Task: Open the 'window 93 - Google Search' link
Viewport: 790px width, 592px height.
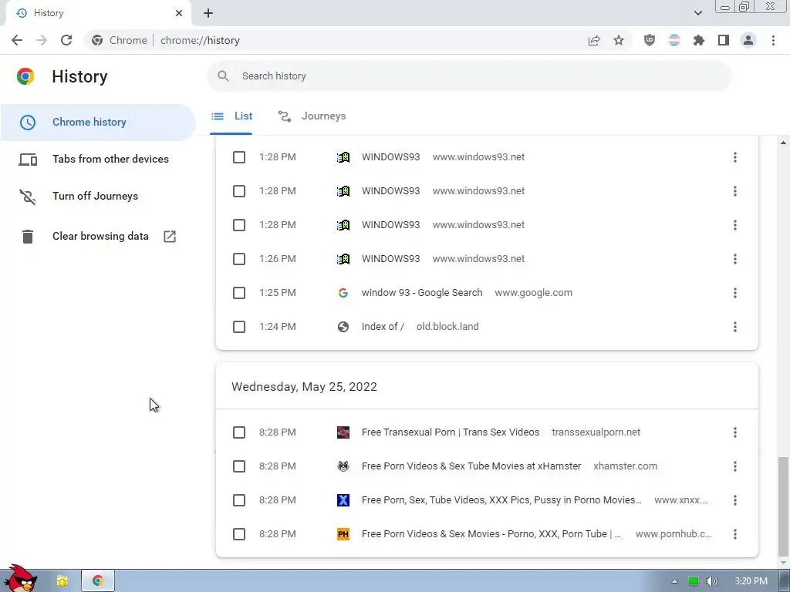Action: click(422, 293)
